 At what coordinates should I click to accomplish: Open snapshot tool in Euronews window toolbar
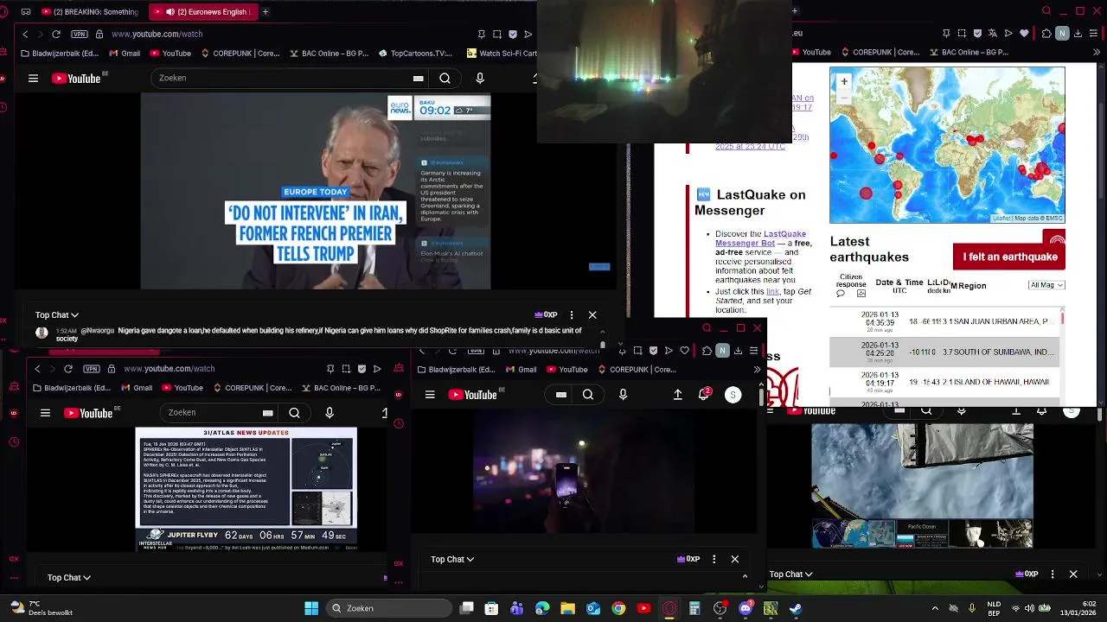497,34
